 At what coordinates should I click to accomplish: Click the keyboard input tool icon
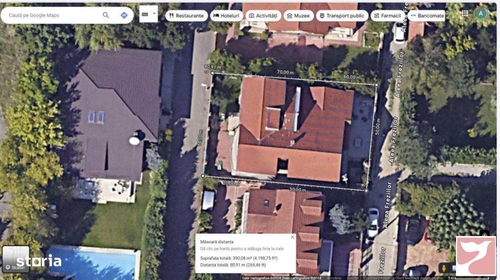145,14
